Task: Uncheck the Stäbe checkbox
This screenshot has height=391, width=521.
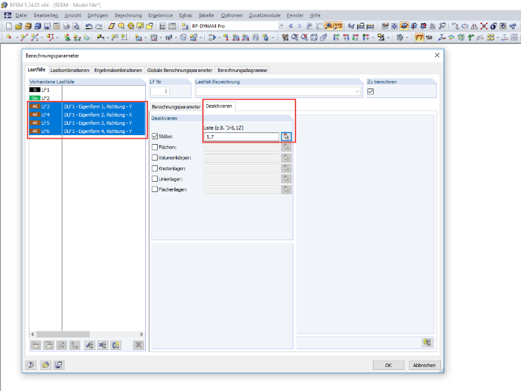Action: [x=155, y=137]
